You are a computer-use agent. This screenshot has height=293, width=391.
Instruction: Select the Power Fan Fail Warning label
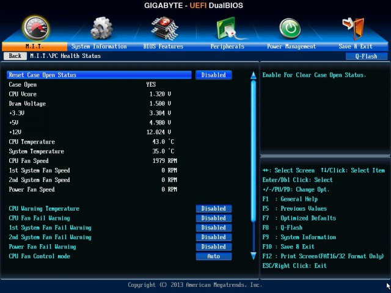pyautogui.click(x=42, y=247)
